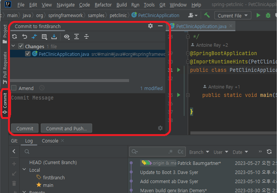The width and height of the screenshot is (278, 193).
Task: Open the Project tool window
Action: click(5, 34)
